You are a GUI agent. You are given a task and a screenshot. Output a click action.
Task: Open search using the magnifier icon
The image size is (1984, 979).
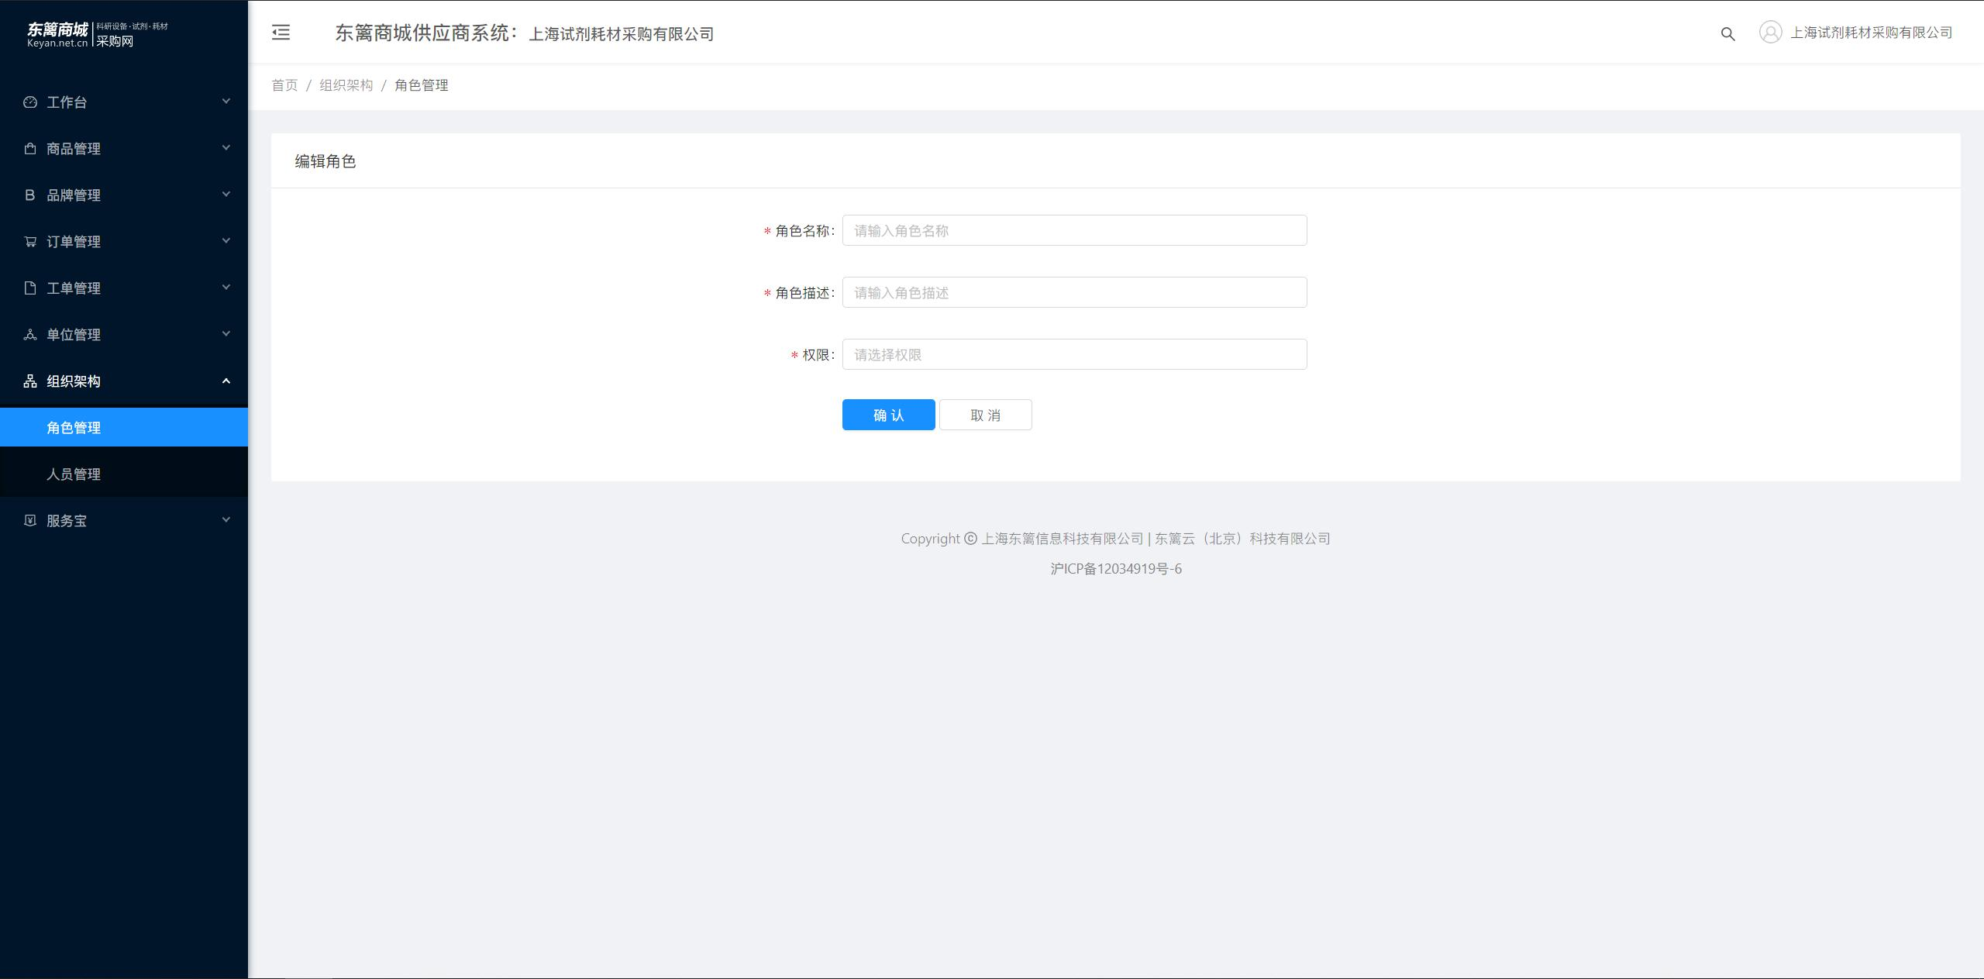pos(1727,33)
